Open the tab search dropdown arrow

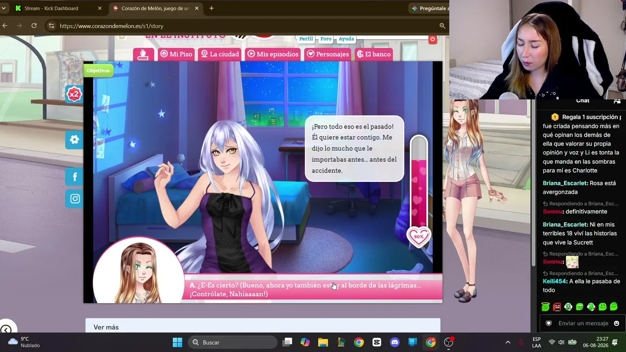(x=3, y=8)
